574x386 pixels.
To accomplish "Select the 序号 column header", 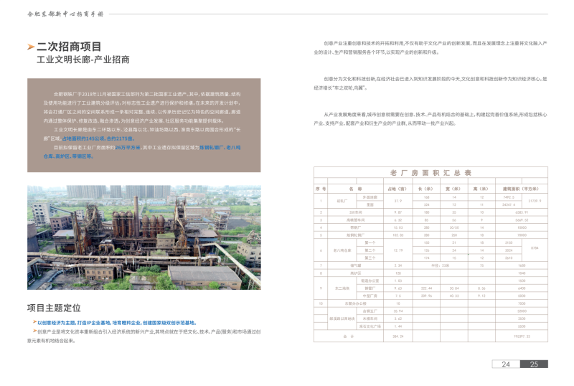I will point(320,188).
